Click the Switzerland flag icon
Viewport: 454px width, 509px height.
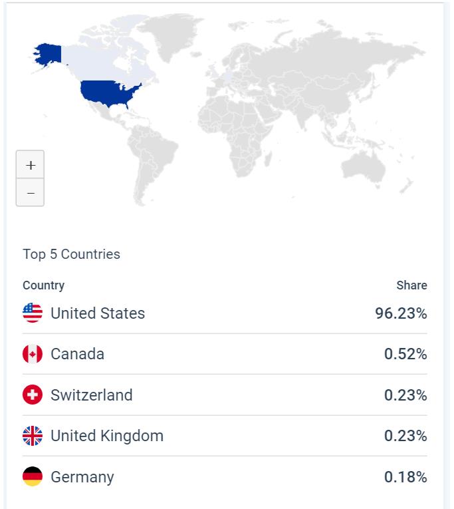[33, 395]
